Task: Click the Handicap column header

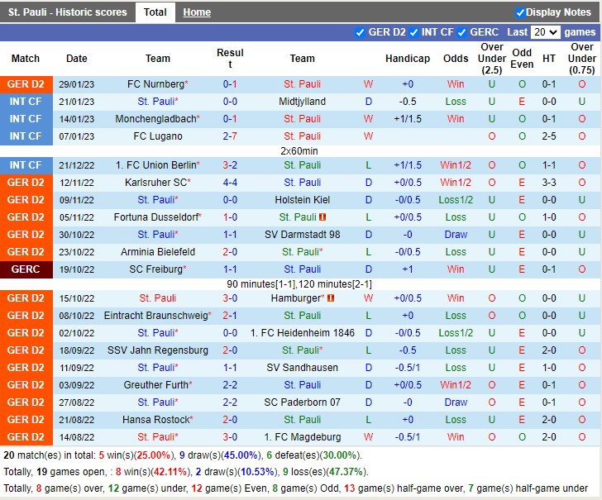Action: pyautogui.click(x=407, y=59)
